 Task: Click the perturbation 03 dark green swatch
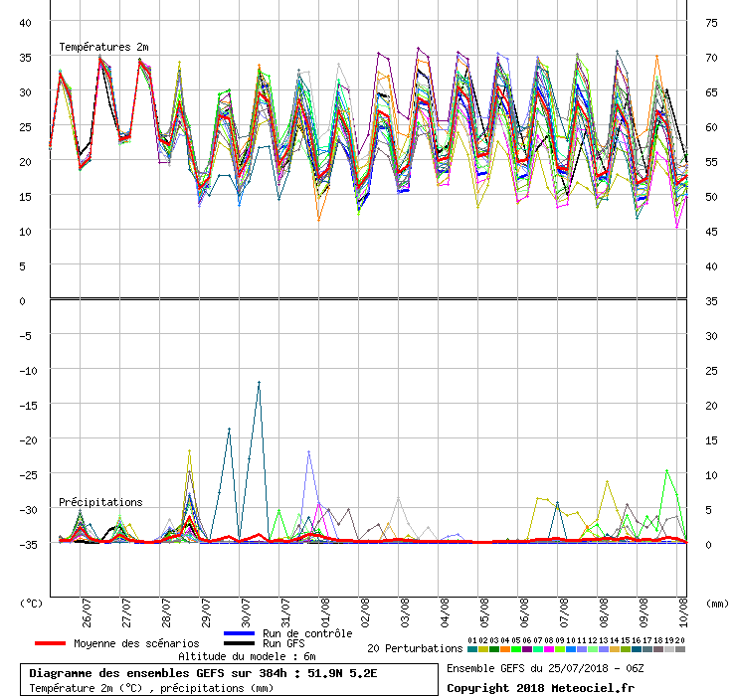coord(494,649)
